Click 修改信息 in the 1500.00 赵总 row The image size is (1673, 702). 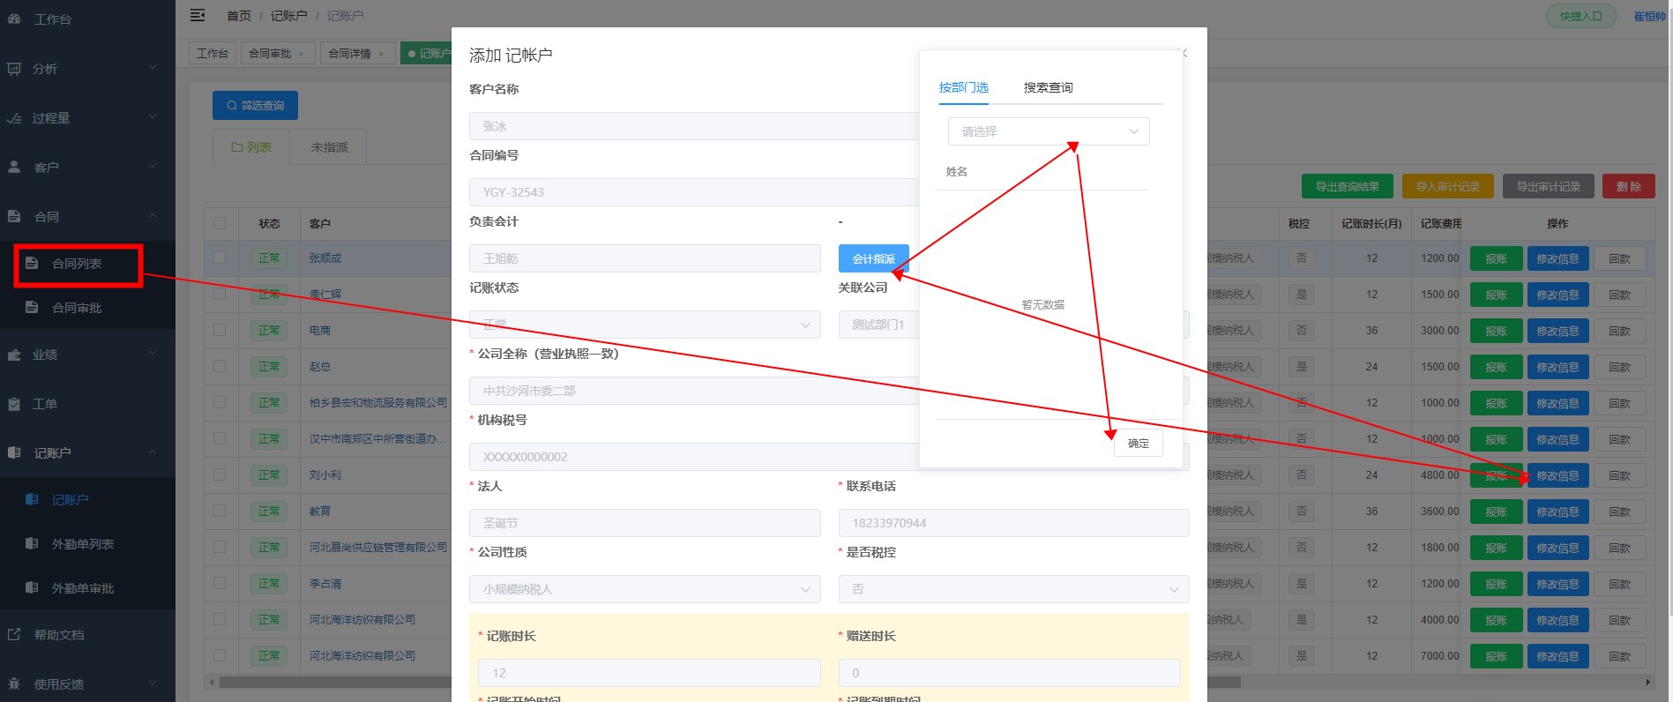(x=1557, y=367)
